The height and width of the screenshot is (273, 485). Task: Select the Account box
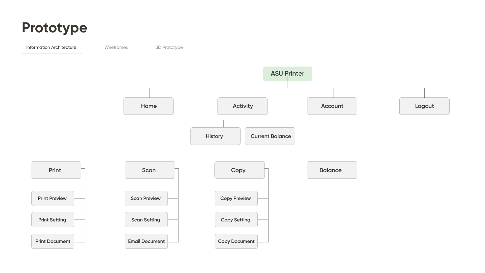(332, 106)
